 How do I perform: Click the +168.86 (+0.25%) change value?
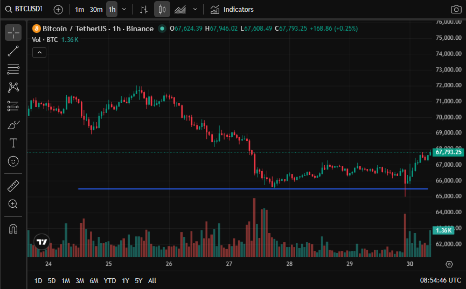[334, 29]
